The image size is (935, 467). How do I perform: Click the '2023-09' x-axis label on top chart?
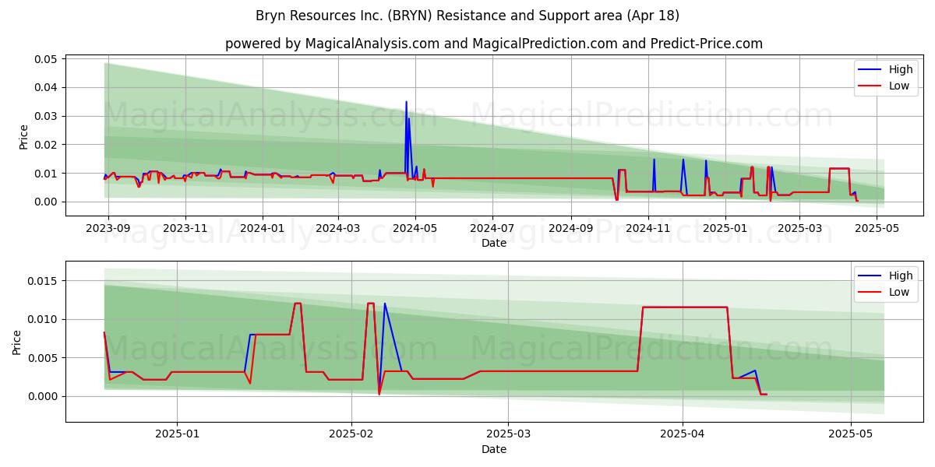tap(108, 229)
